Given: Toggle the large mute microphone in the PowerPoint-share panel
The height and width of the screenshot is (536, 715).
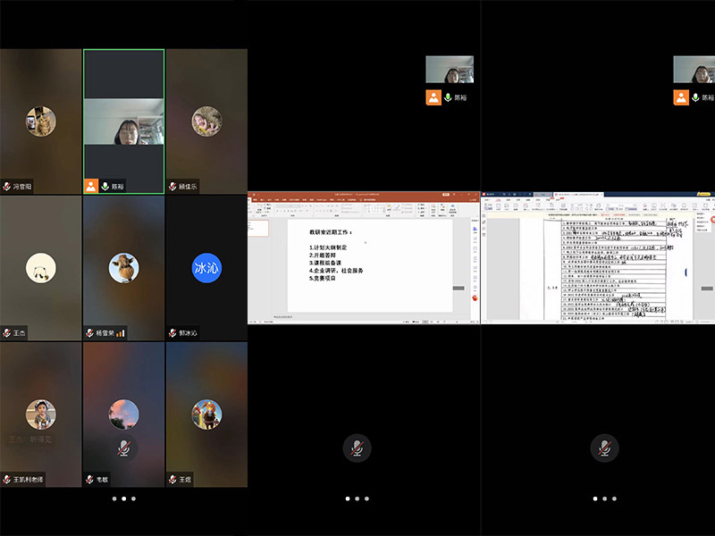Looking at the screenshot, I should click(357, 448).
